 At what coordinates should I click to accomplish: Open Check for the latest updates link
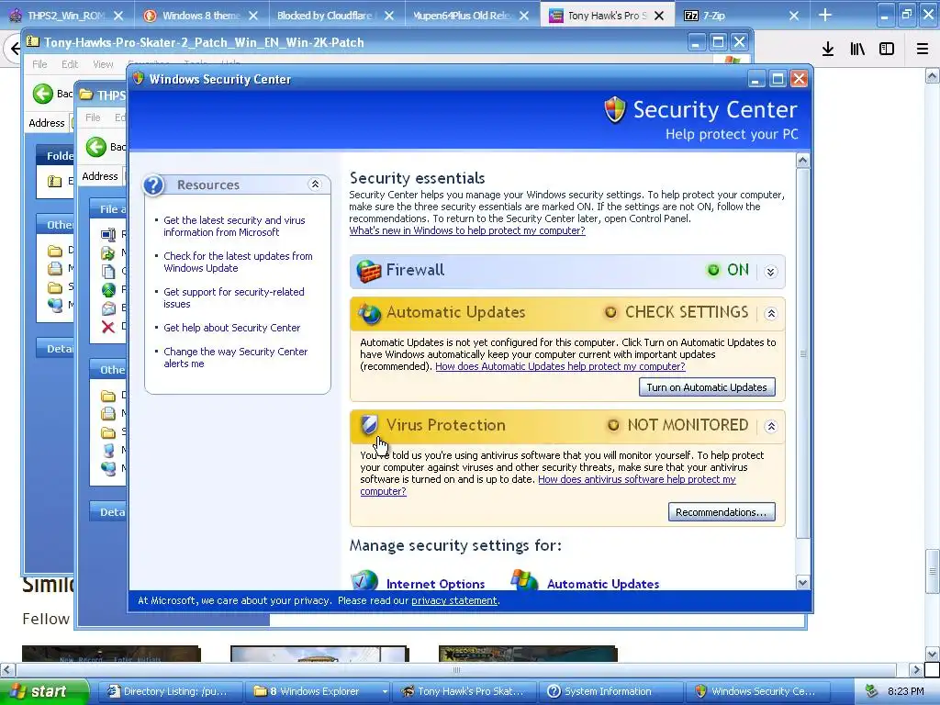[x=238, y=263]
